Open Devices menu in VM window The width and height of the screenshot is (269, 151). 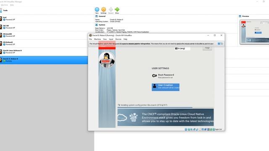pyautogui.click(x=118, y=39)
